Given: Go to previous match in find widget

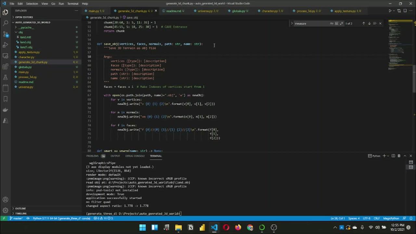Looking at the screenshot, I should [364, 23].
